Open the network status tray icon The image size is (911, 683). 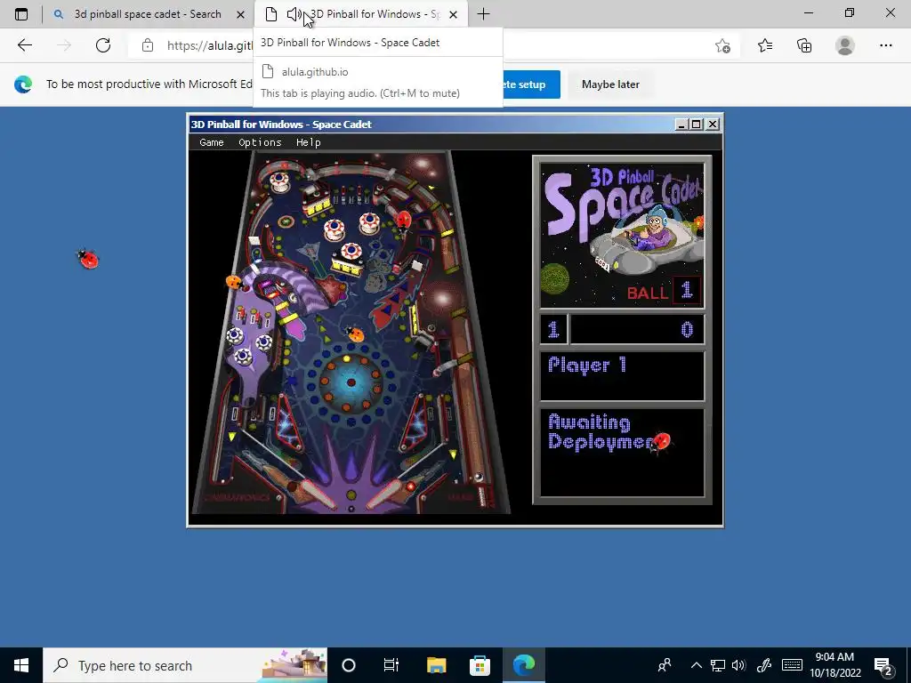click(718, 665)
